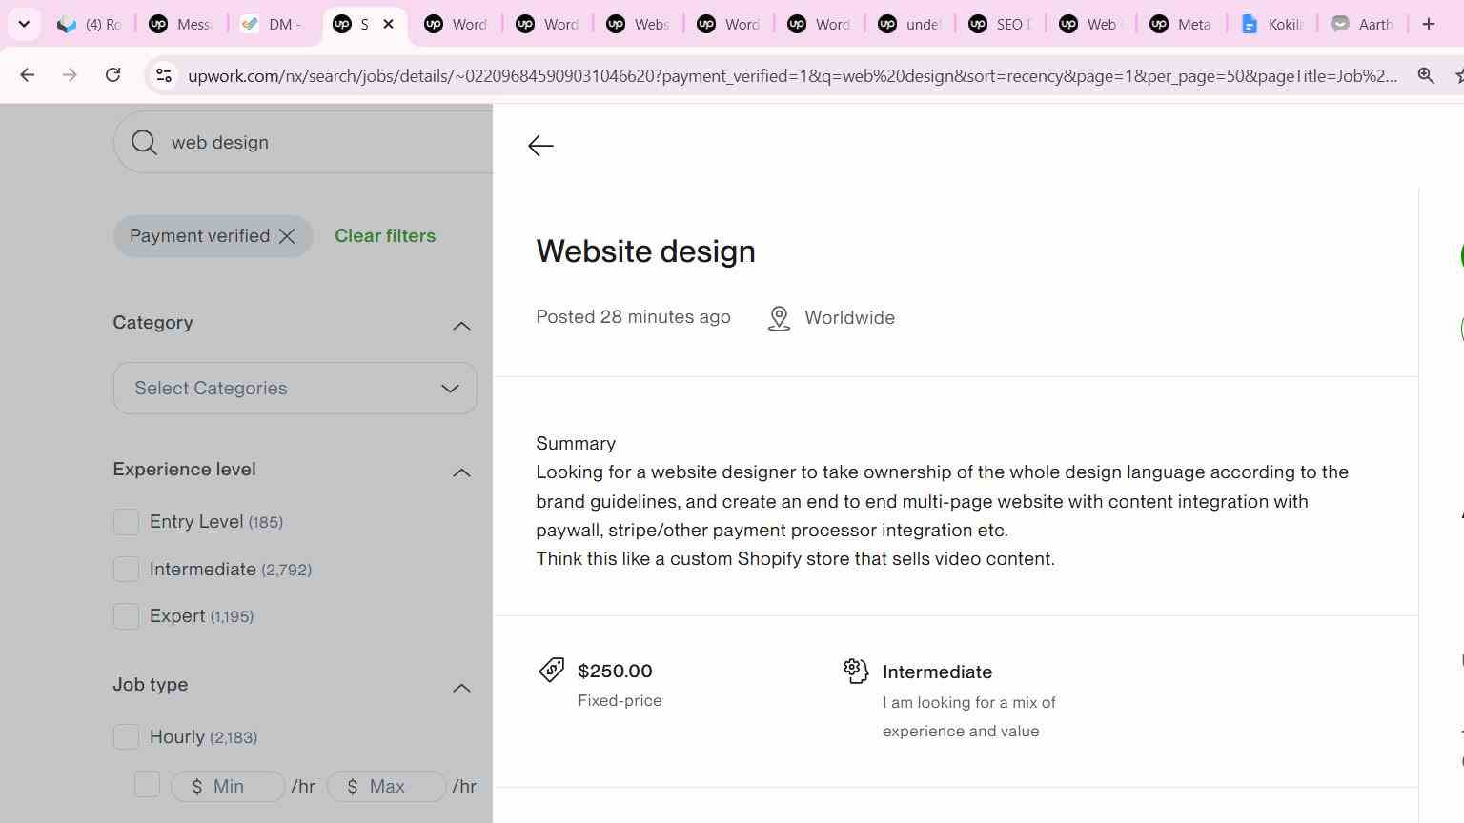The height and width of the screenshot is (823, 1464).
Task: Collapse the Experience level section
Action: point(461,472)
